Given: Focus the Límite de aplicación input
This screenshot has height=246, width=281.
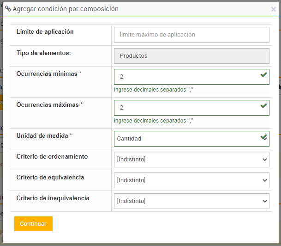Looking at the screenshot, I should (x=191, y=35).
